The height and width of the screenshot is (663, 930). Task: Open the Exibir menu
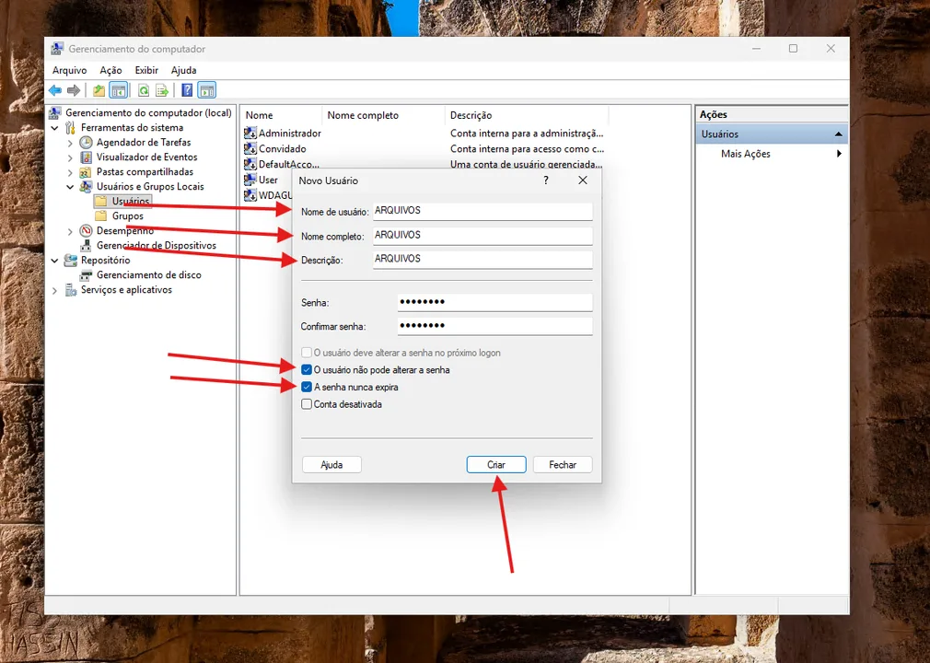tap(146, 70)
